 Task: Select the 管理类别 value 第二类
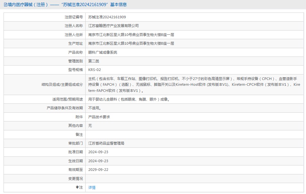coord(94,61)
